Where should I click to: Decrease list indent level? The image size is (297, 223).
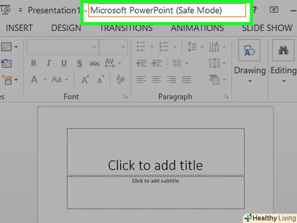click(x=141, y=63)
